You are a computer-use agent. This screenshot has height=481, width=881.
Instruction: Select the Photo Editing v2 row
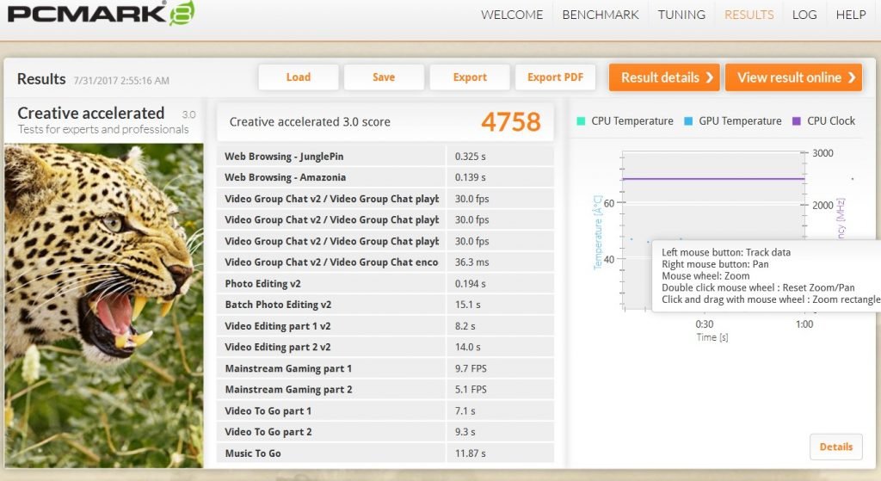[x=385, y=283]
